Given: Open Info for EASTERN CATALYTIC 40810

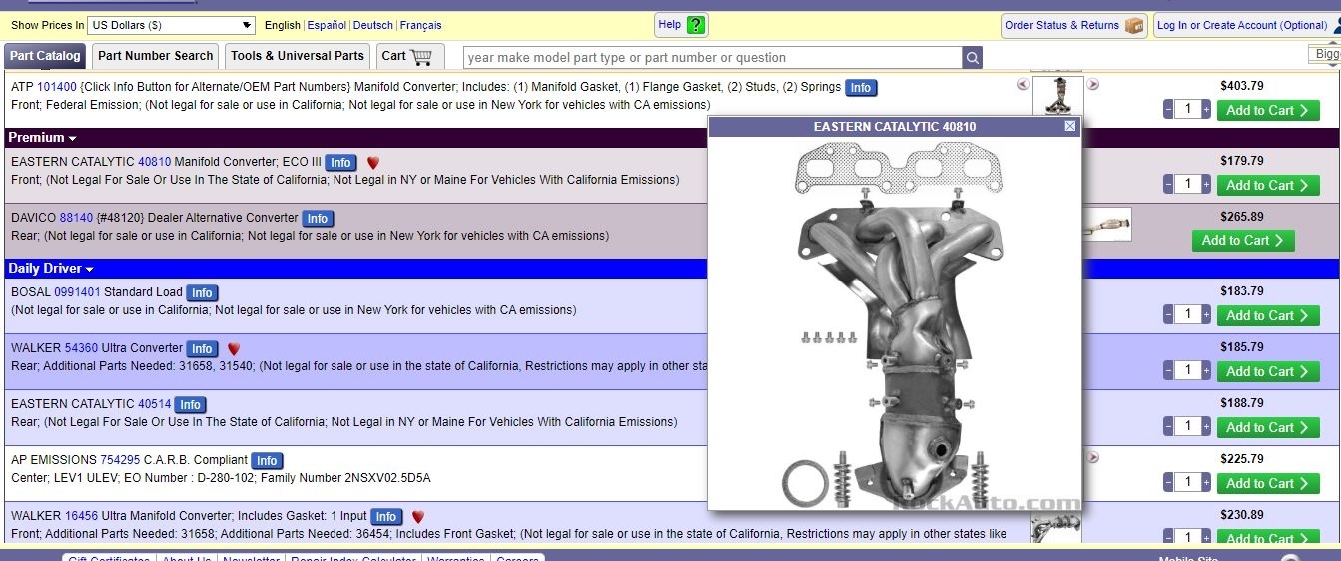Looking at the screenshot, I should pyautogui.click(x=340, y=163).
